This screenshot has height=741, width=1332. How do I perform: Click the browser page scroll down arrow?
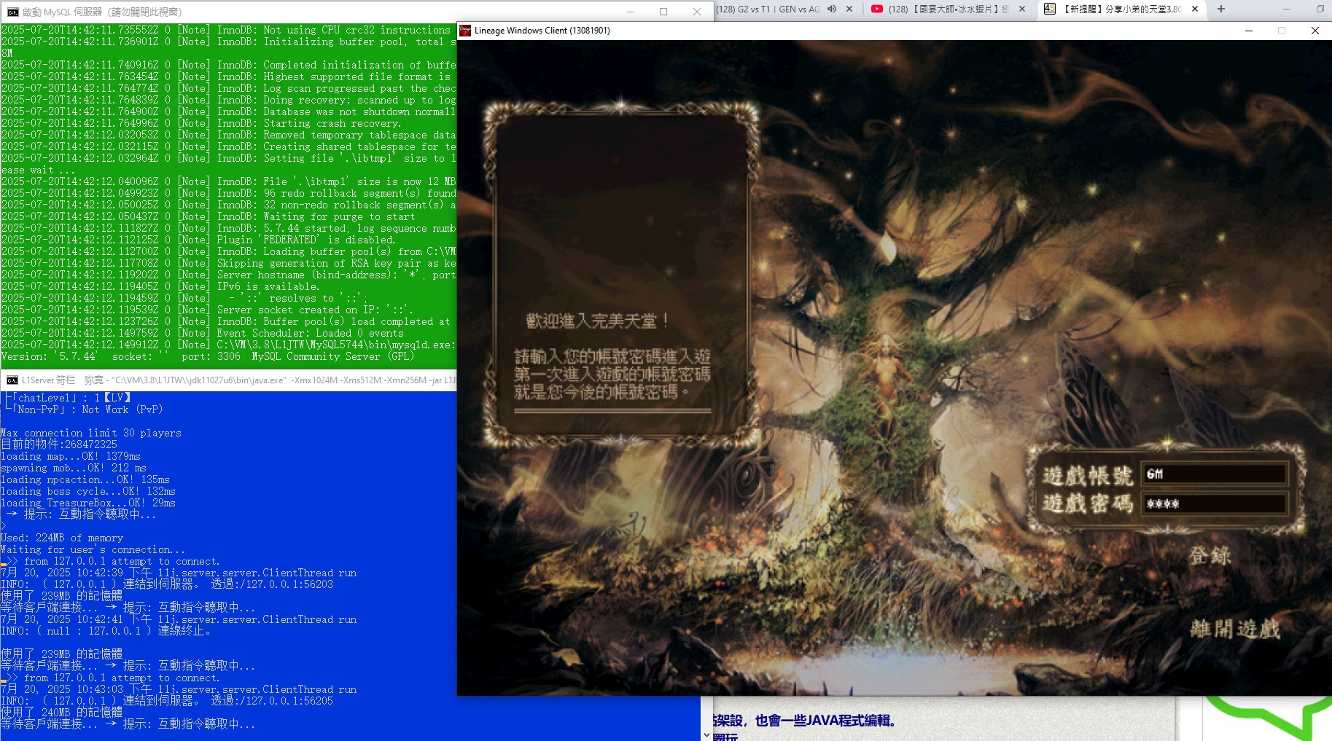[x=706, y=735]
